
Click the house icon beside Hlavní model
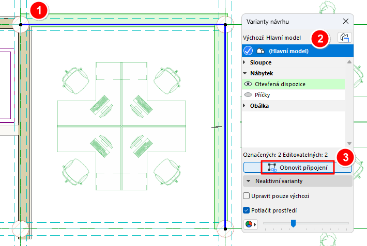[261, 51]
